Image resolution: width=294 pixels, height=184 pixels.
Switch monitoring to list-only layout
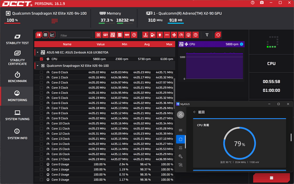tap(39, 35)
